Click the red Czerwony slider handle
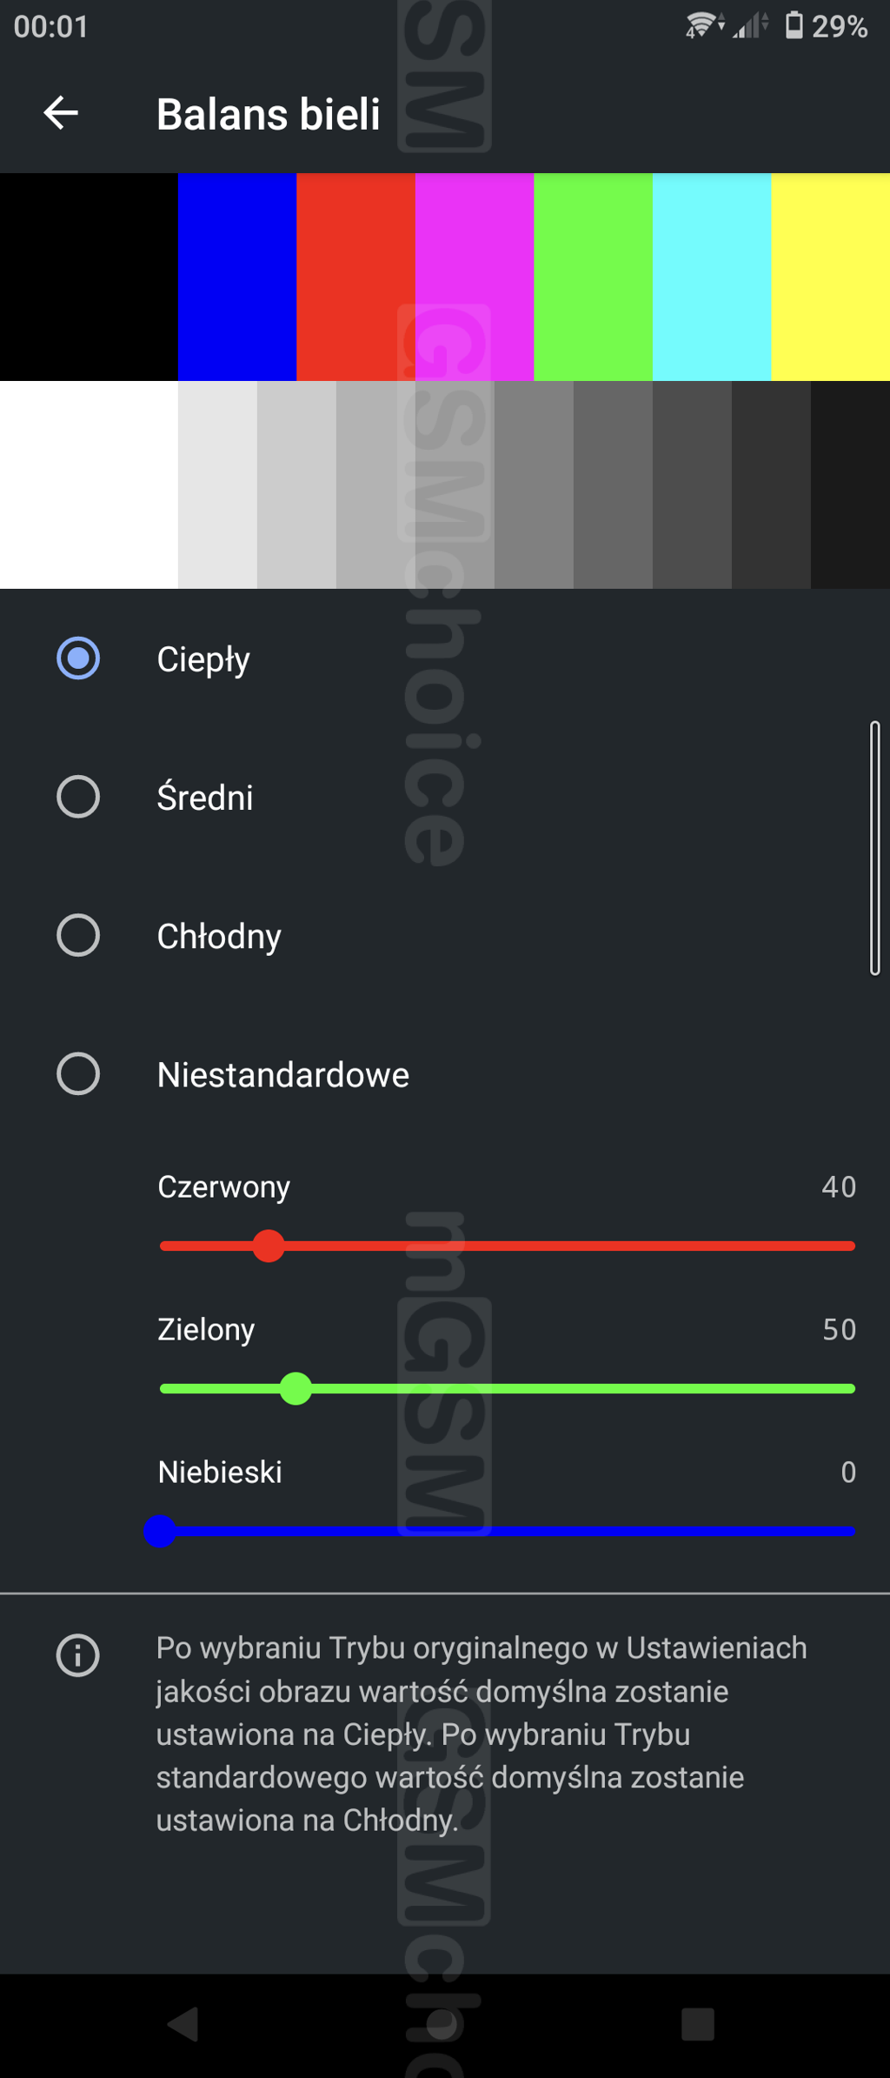Viewport: 890px width, 2078px height. coord(269,1246)
